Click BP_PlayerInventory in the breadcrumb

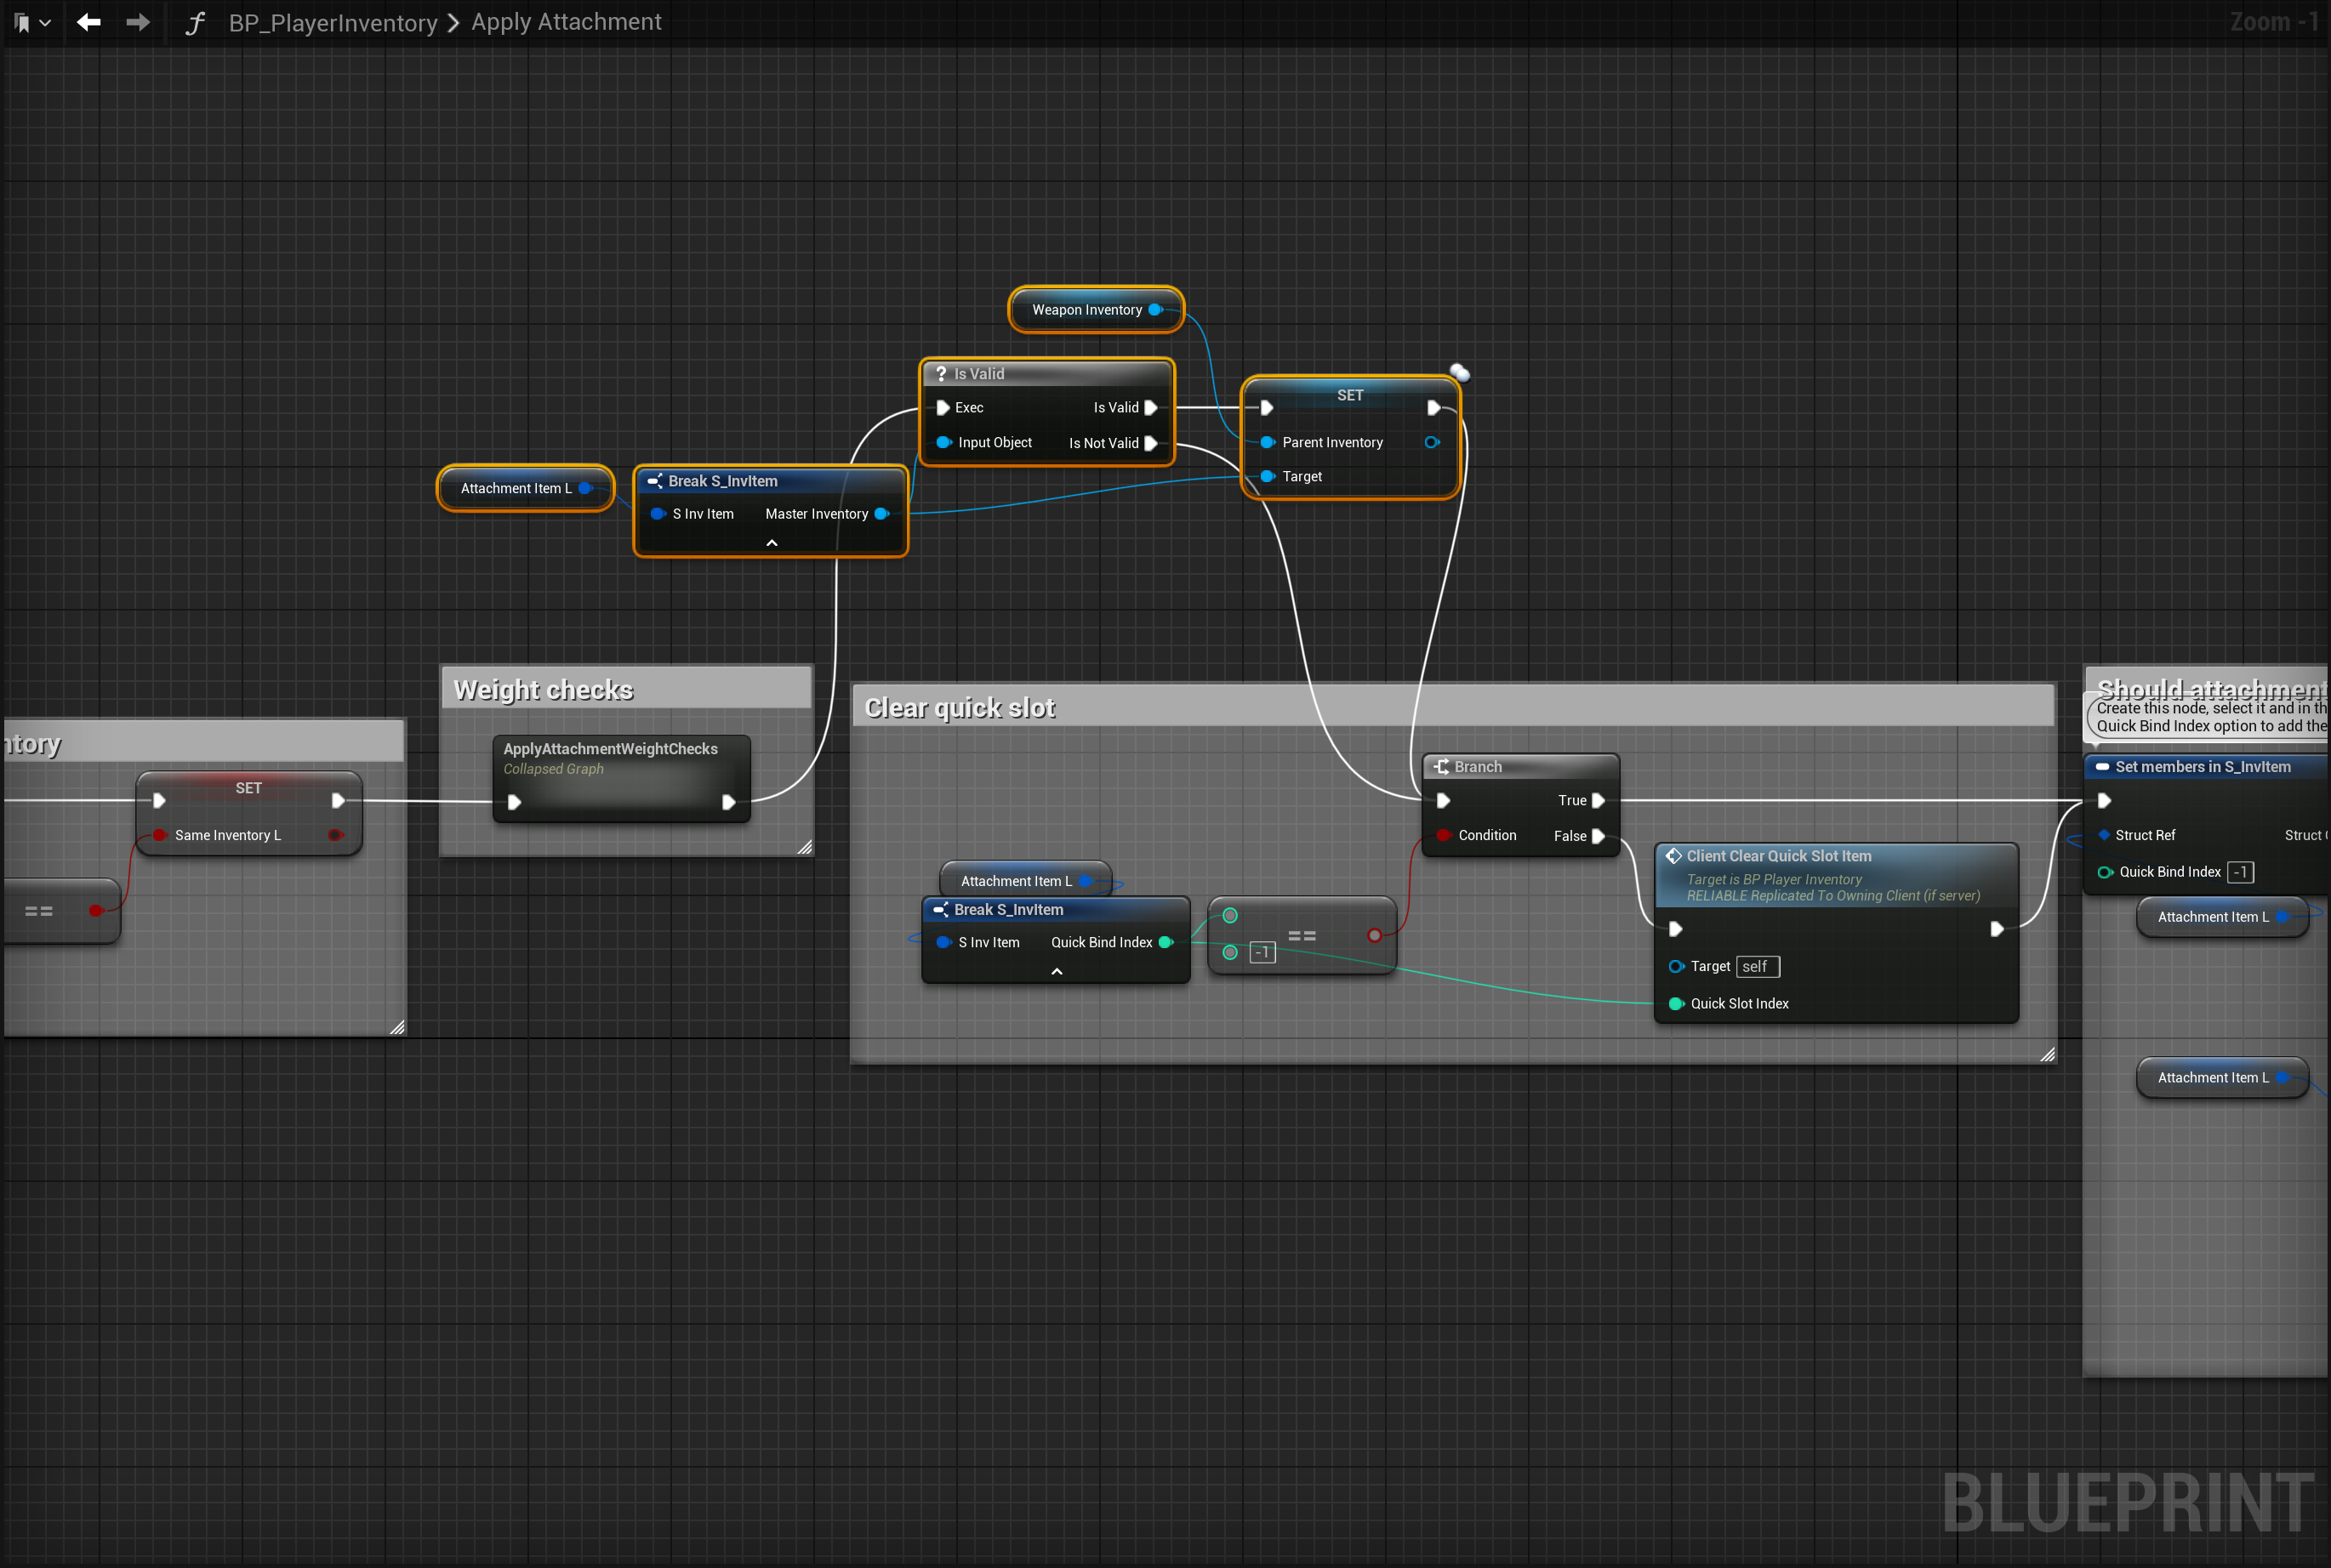pos(333,22)
